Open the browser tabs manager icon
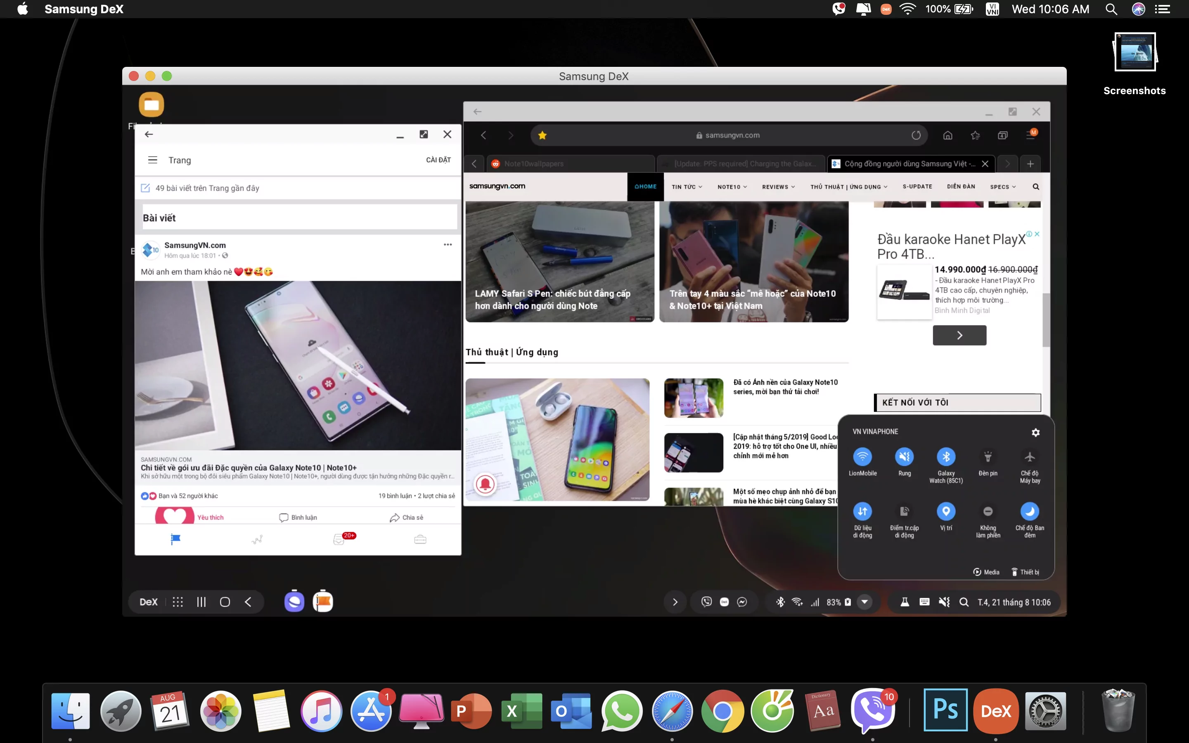 1003,135
